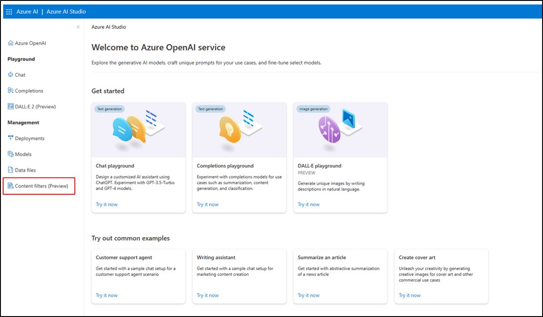
Task: Open Azure OpenAI in sidebar
Action: [x=27, y=43]
